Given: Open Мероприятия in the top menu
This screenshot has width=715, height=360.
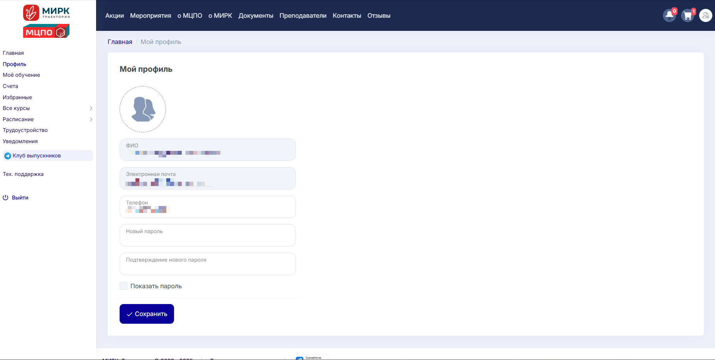Looking at the screenshot, I should tap(150, 16).
